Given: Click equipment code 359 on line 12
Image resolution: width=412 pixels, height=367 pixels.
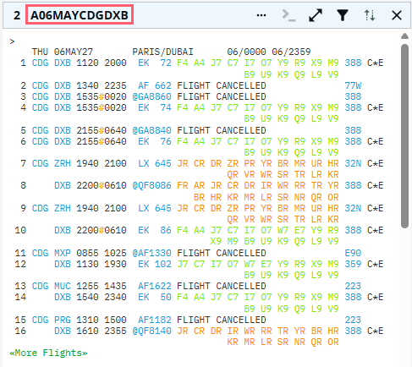Looking at the screenshot, I should [x=353, y=264].
